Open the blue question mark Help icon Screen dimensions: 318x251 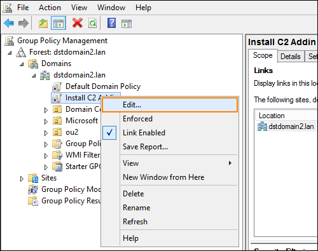(111, 23)
